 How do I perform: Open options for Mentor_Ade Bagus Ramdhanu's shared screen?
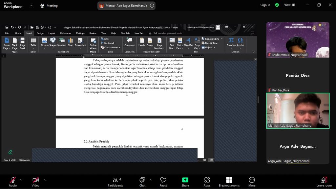(x=152, y=6)
